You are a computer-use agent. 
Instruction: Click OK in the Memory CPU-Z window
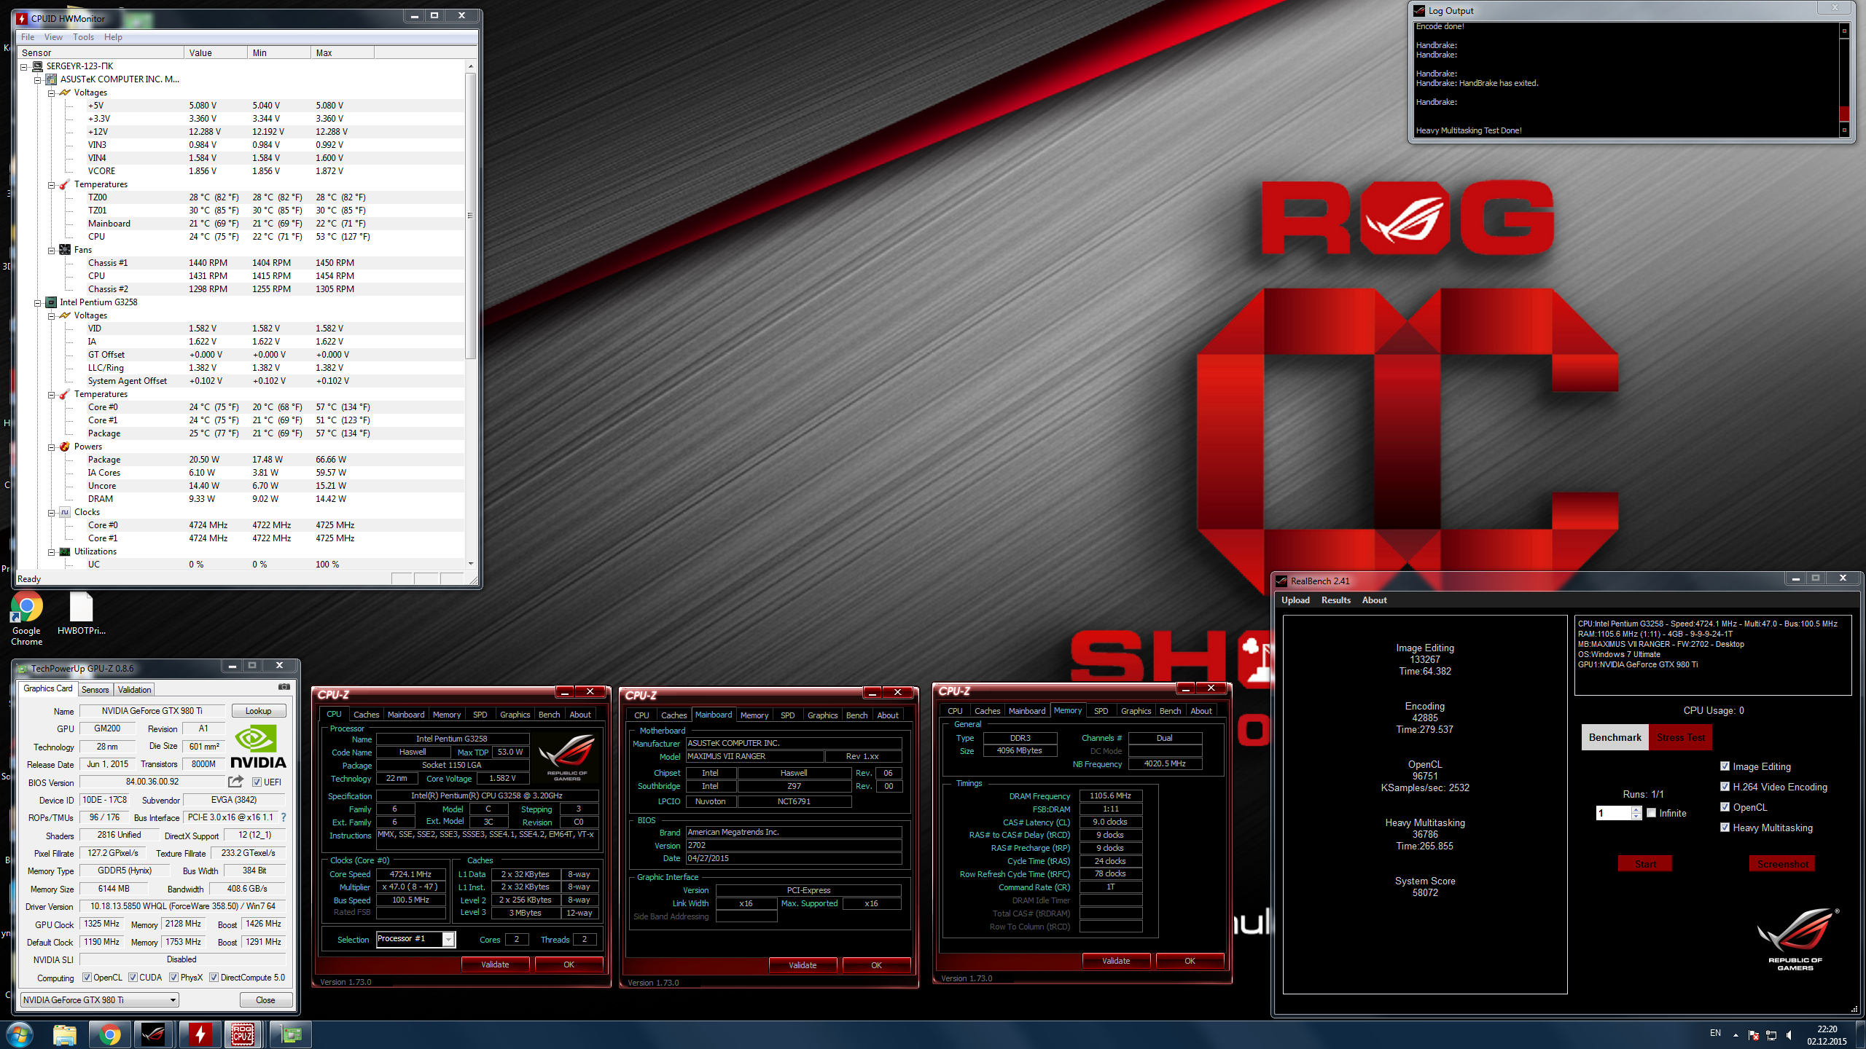point(1190,961)
